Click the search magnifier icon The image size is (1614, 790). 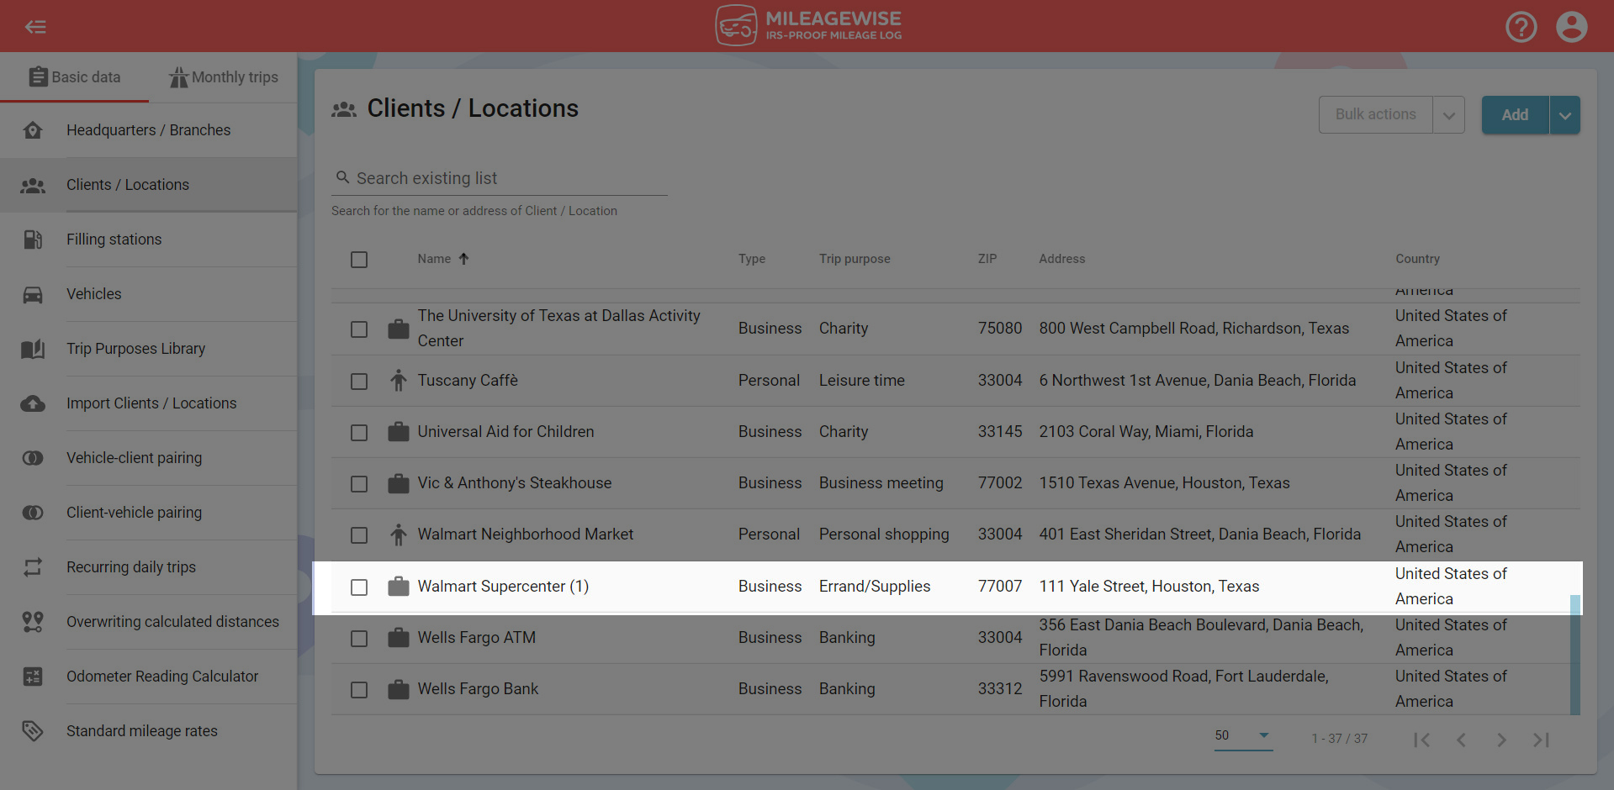click(342, 177)
